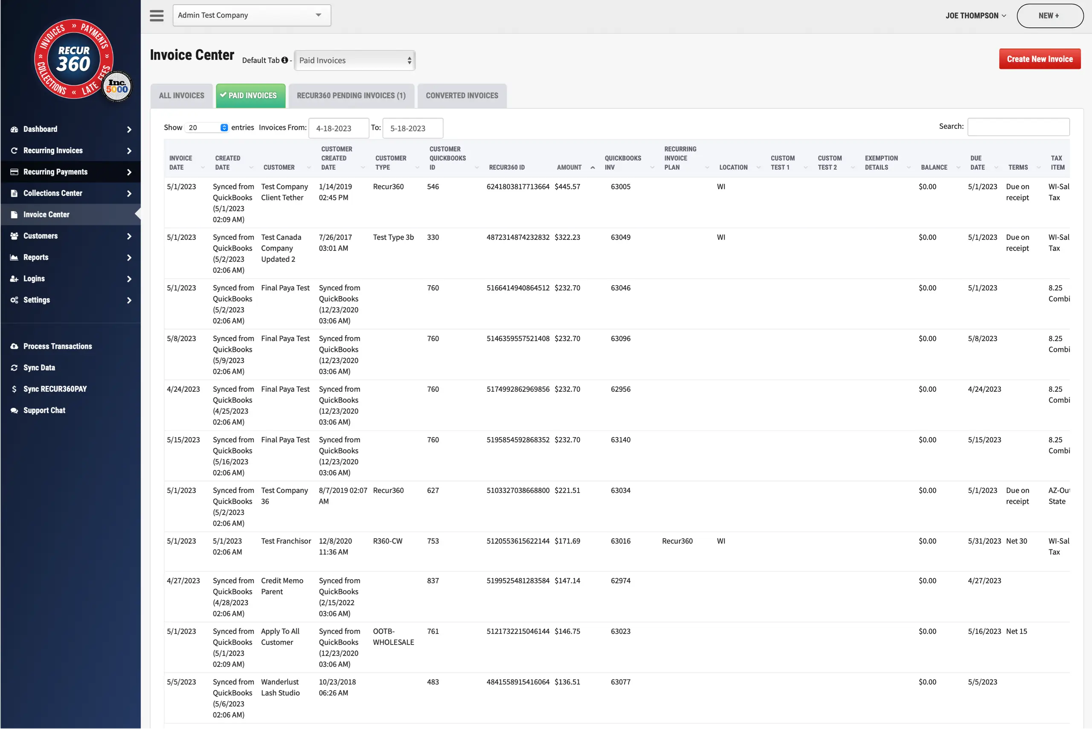Expand the Recurring Invoices submenu chevron
Image resolution: width=1092 pixels, height=729 pixels.
pyautogui.click(x=129, y=151)
